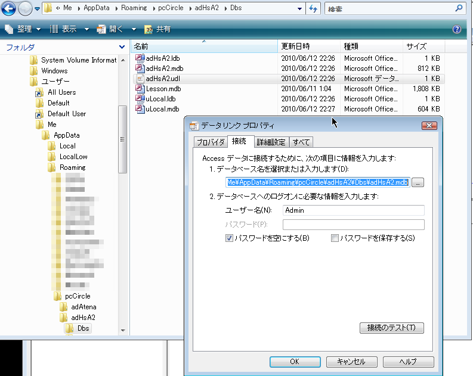Open the 表示 dropdown arrow
The height and width of the screenshot is (376, 473).
[86, 29]
